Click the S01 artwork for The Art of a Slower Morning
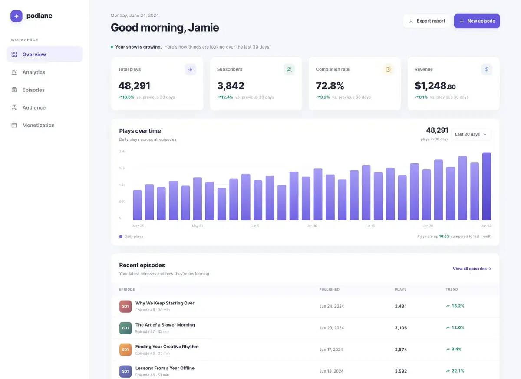This screenshot has height=379, width=521. pyautogui.click(x=125, y=328)
